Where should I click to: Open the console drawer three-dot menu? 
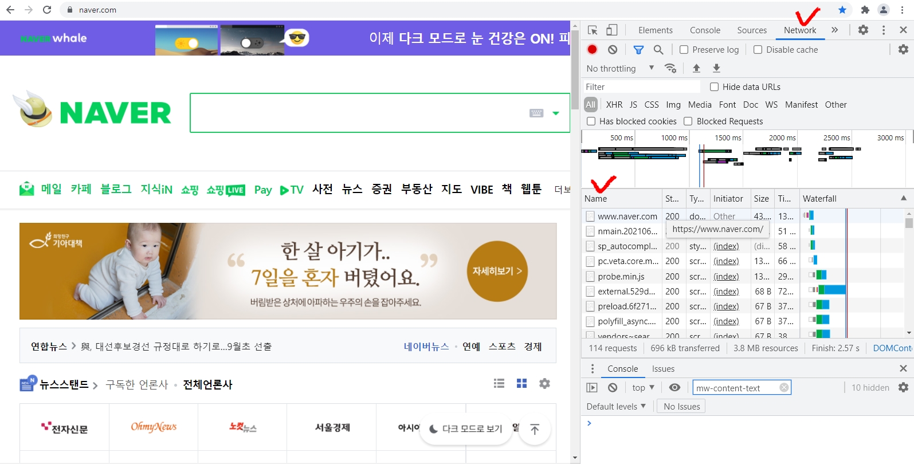[x=593, y=369]
